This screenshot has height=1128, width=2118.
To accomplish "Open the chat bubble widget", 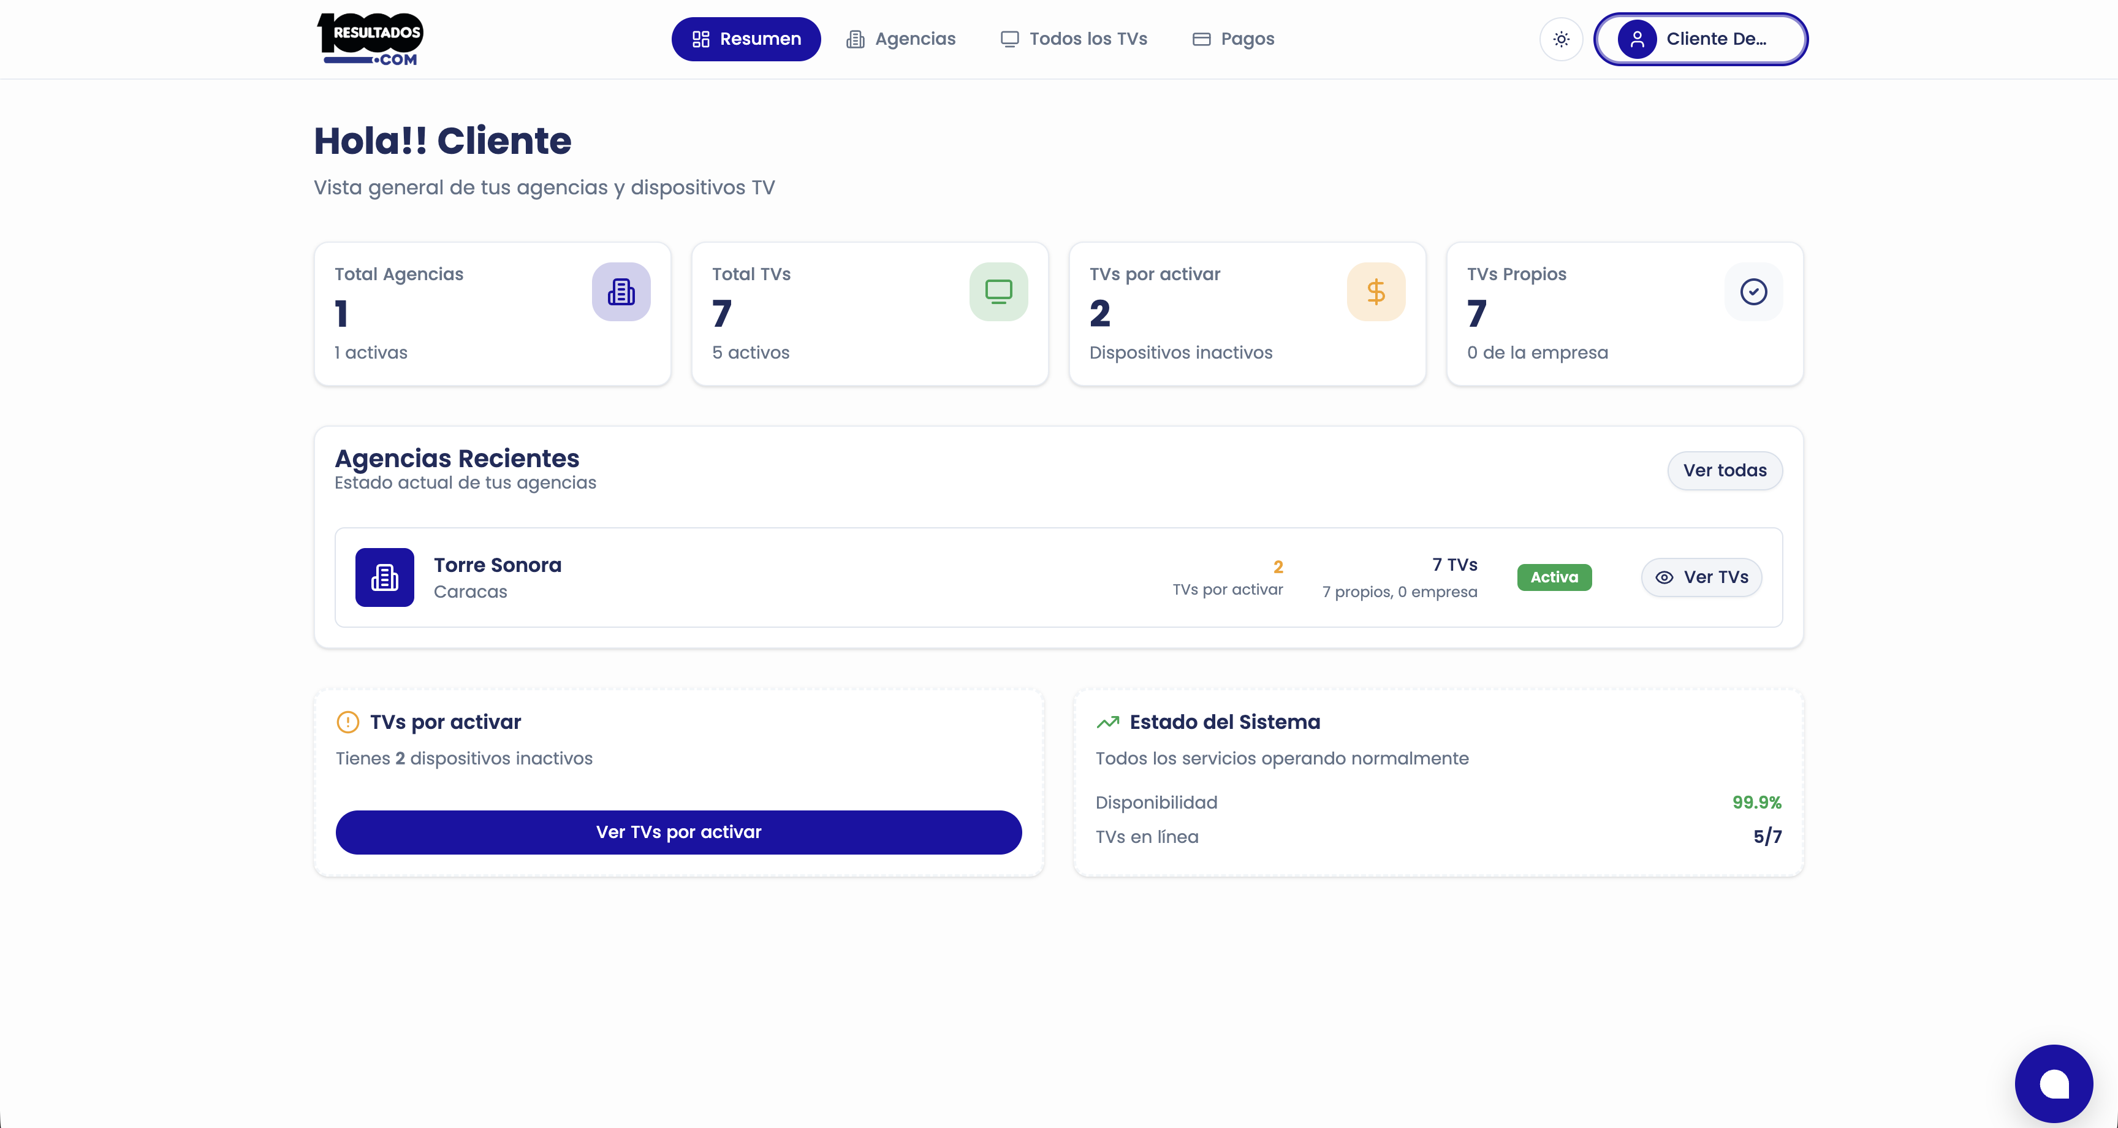I will point(2053,1084).
